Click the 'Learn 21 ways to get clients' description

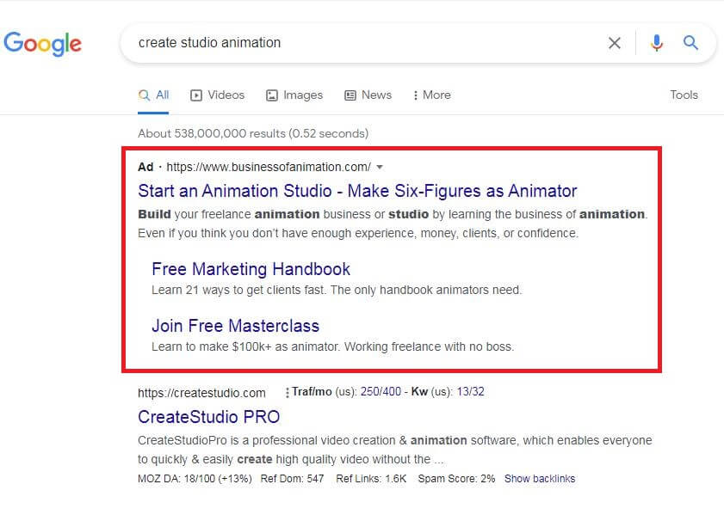coord(337,290)
